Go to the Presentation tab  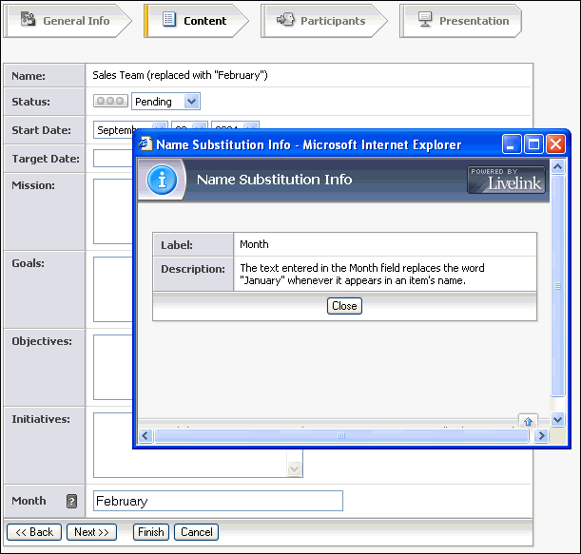click(463, 20)
